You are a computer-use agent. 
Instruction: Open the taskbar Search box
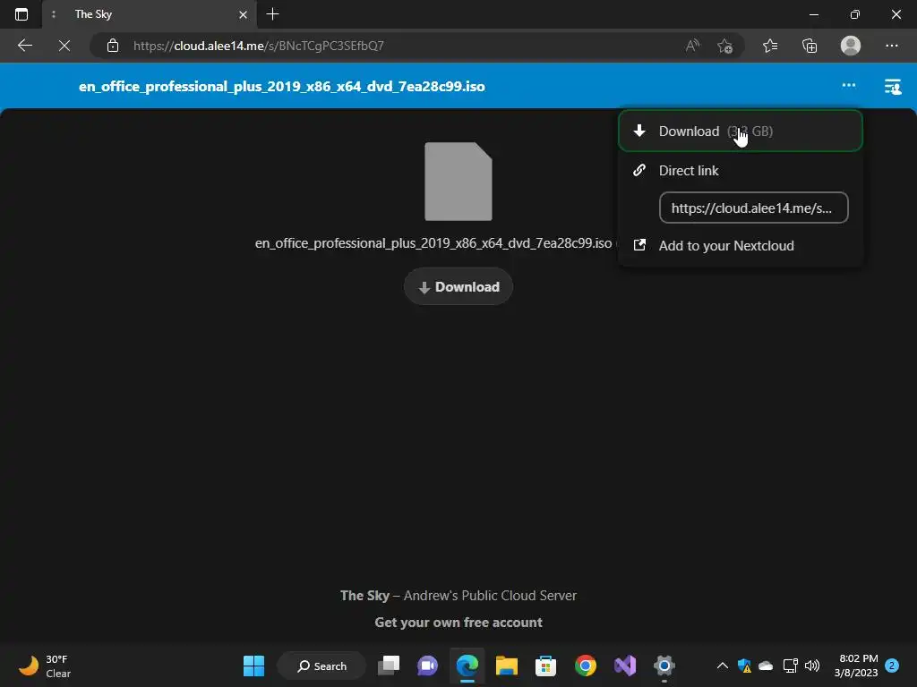(321, 666)
